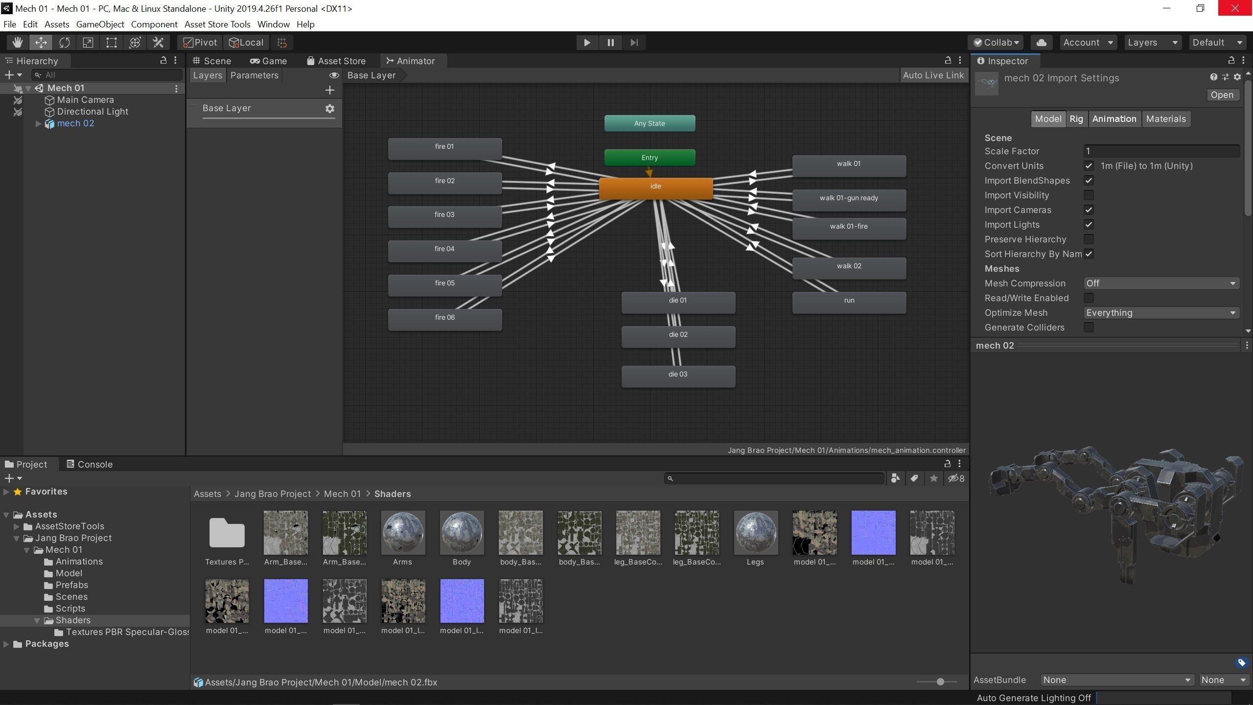Screen dimensions: 1253x705
Task: Click the Play button
Action: coord(587,43)
